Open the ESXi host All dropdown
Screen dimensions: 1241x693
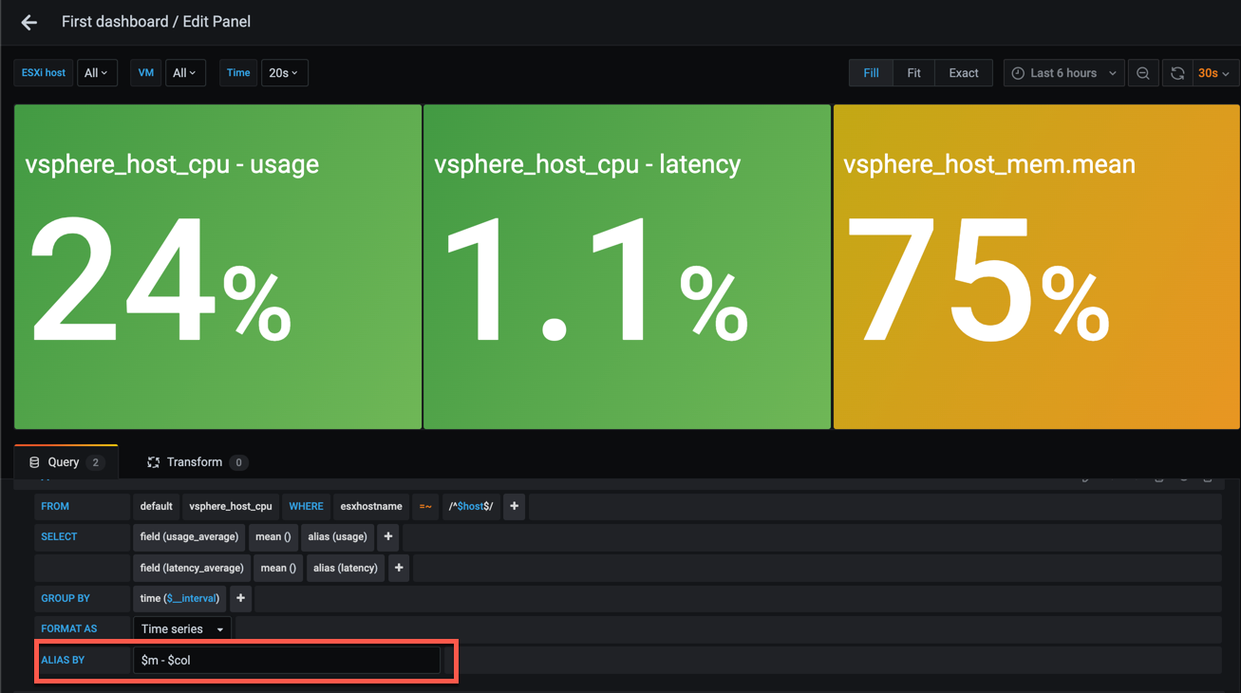point(96,73)
